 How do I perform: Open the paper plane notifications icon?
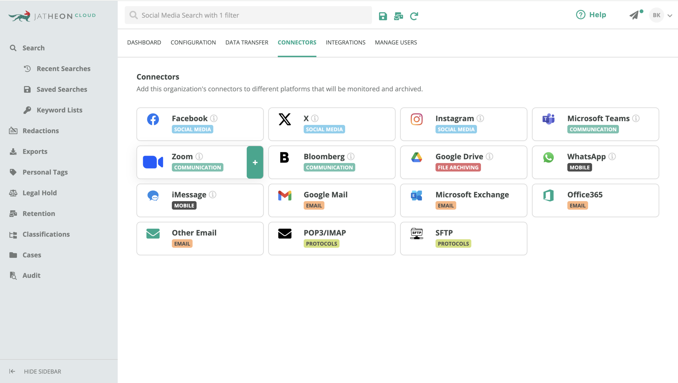pos(635,15)
